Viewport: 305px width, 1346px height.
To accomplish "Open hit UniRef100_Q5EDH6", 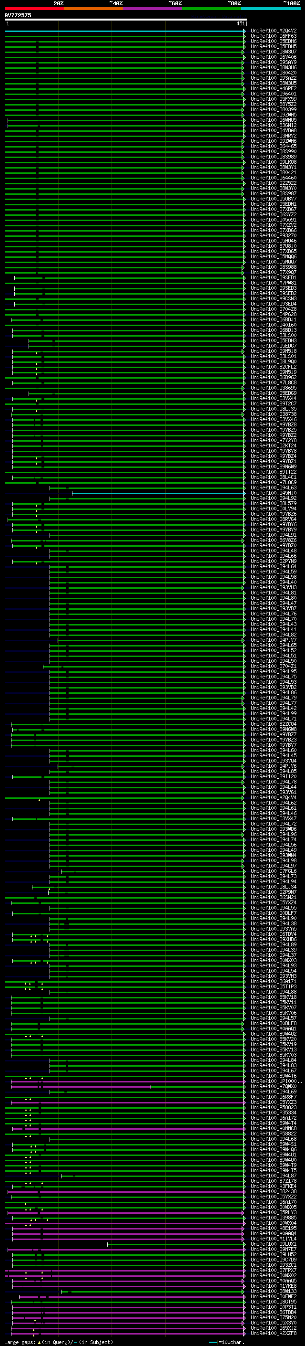I will (274, 41).
